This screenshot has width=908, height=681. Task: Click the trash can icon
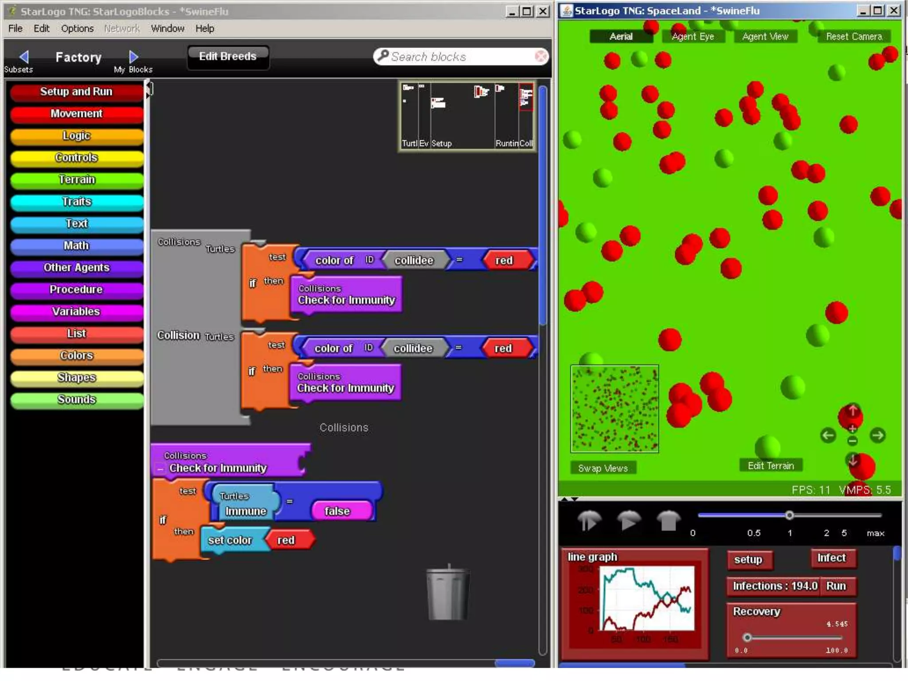tap(448, 593)
